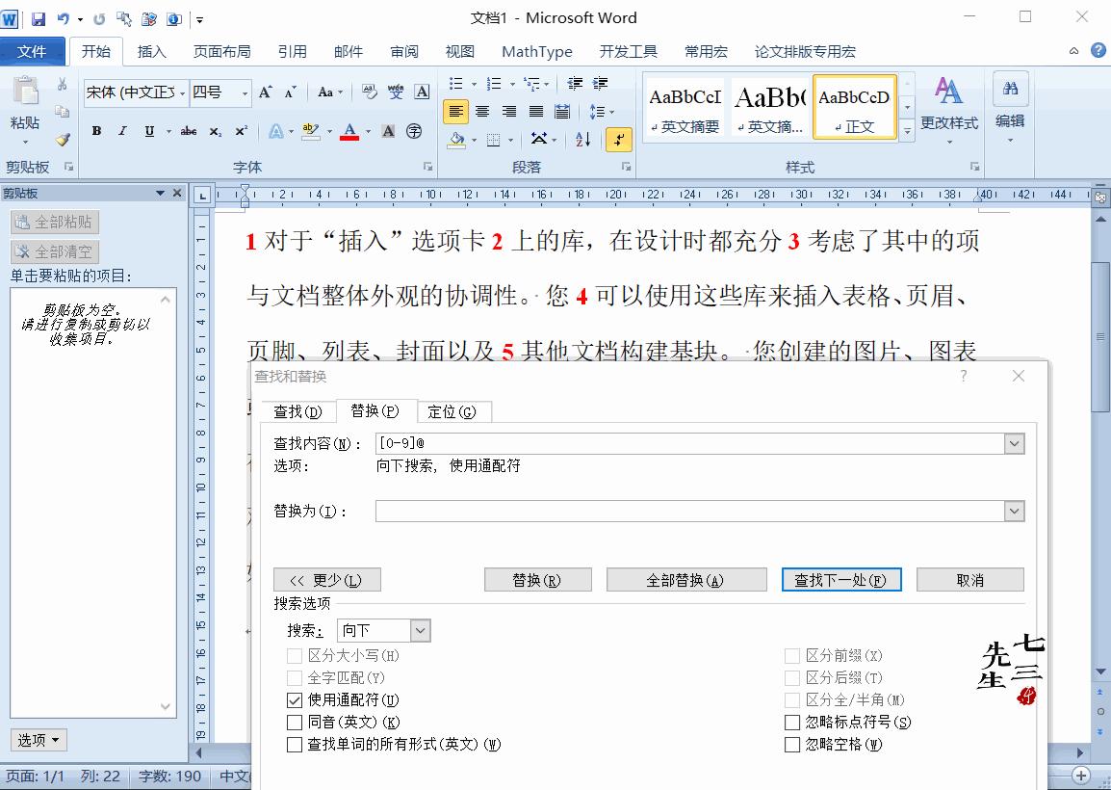Enable the 区分大小写 checkbox

tap(295, 654)
